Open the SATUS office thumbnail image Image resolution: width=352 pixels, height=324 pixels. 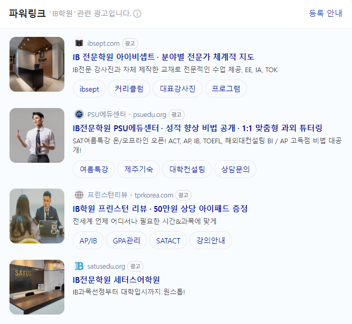pyautogui.click(x=37, y=287)
